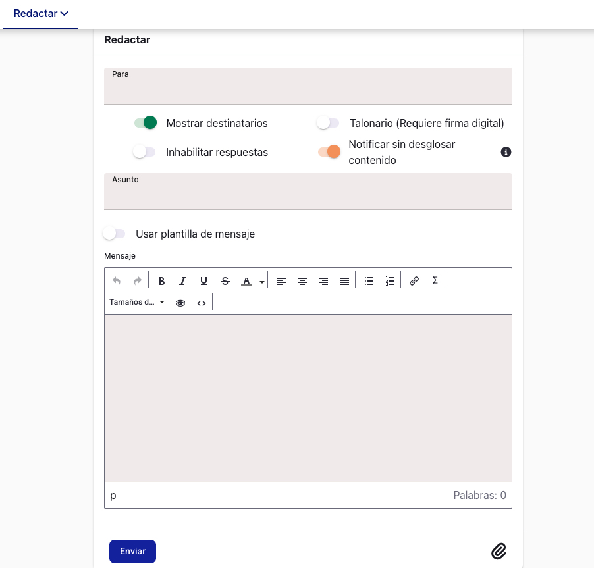This screenshot has height=568, width=594.
Task: Enable the Inhabilitar respuestas toggle
Action: 144,152
